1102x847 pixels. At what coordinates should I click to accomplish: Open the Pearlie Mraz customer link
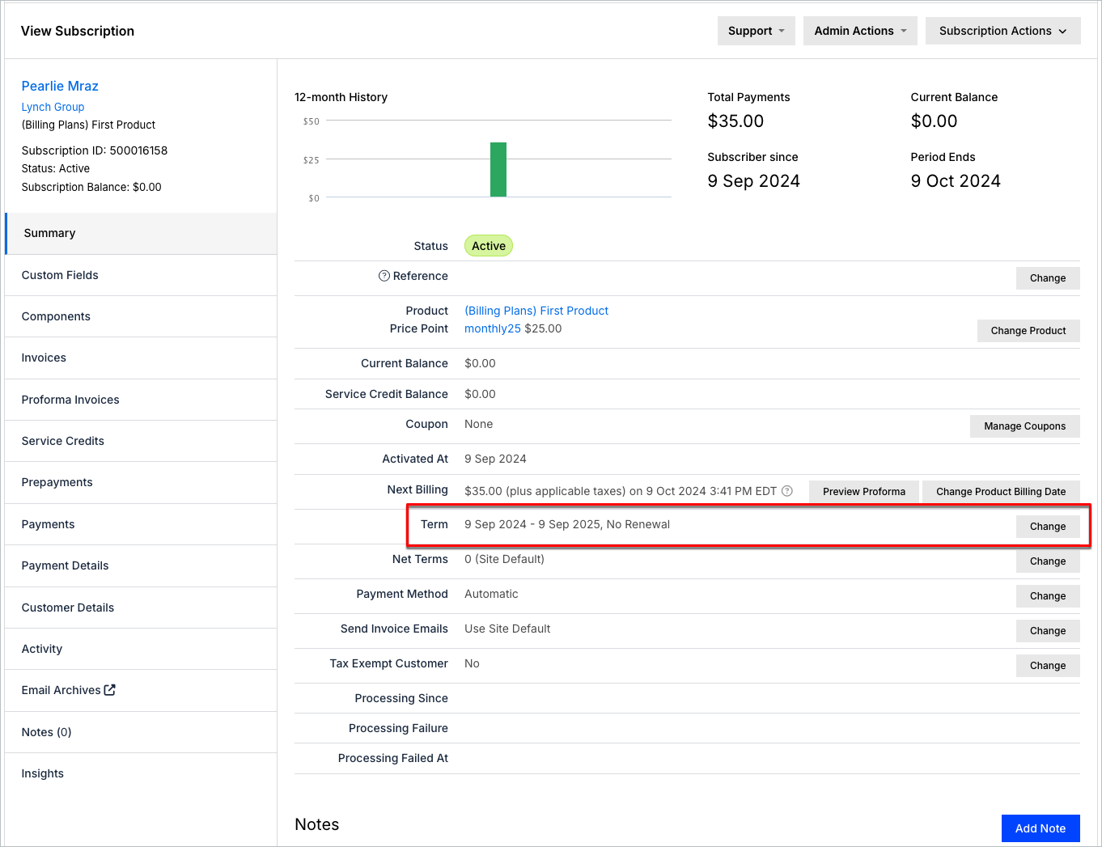click(60, 86)
